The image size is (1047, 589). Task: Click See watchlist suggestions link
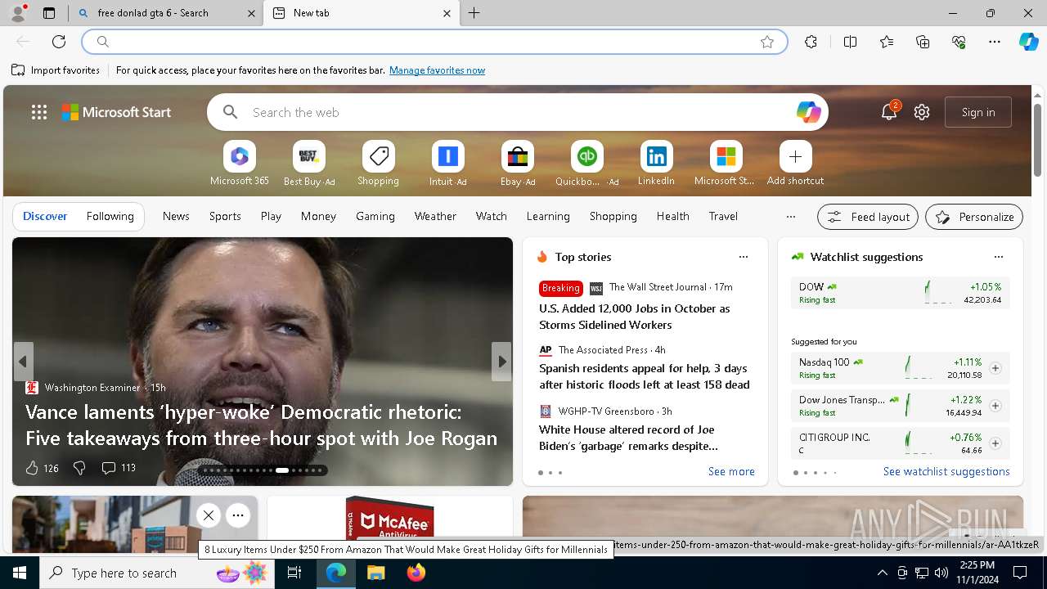coord(946,471)
